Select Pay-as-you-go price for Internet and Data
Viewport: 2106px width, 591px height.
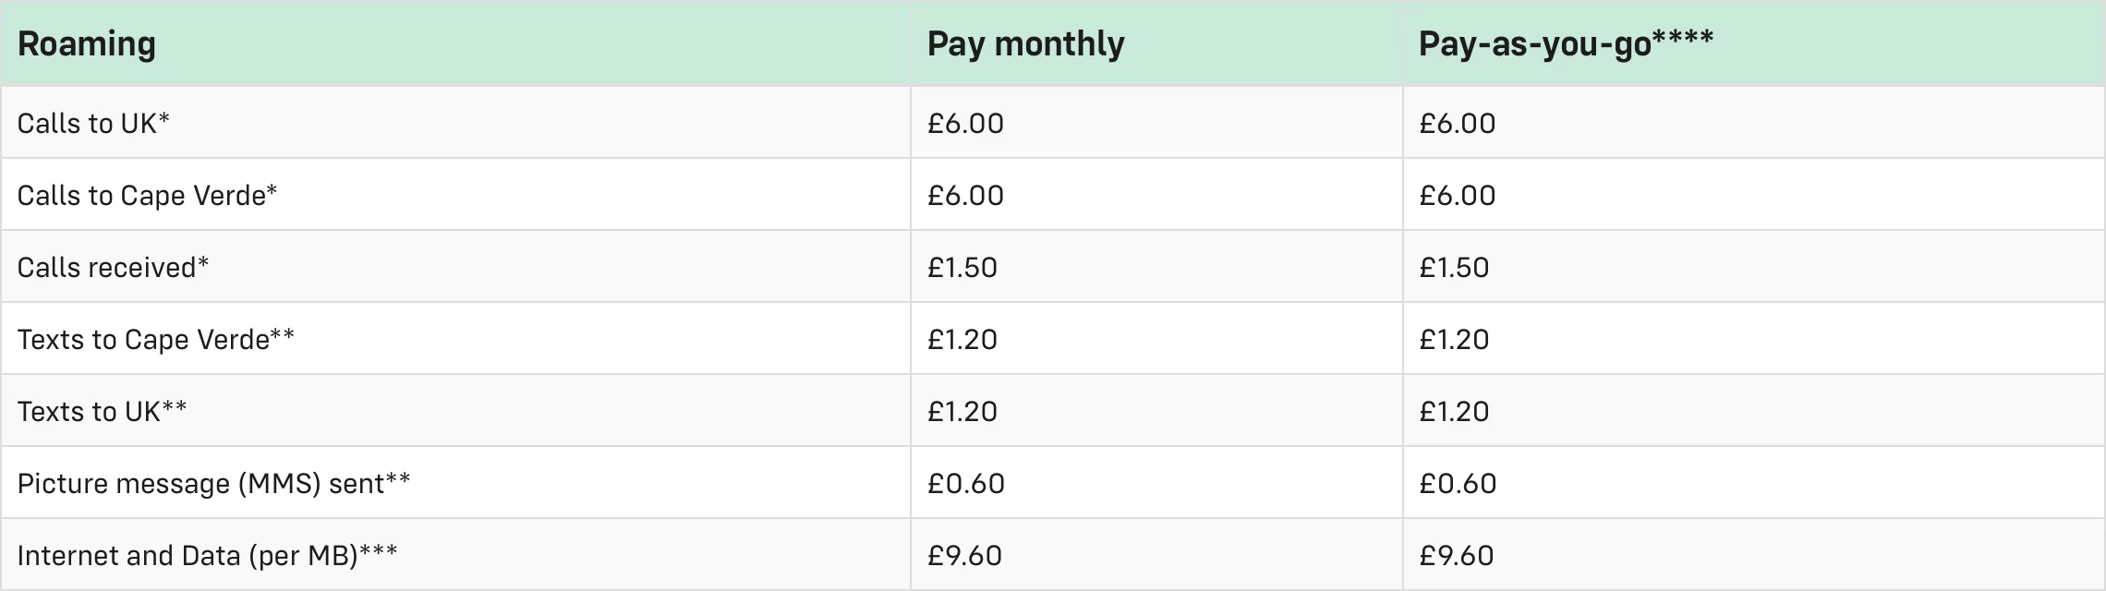coord(1456,556)
